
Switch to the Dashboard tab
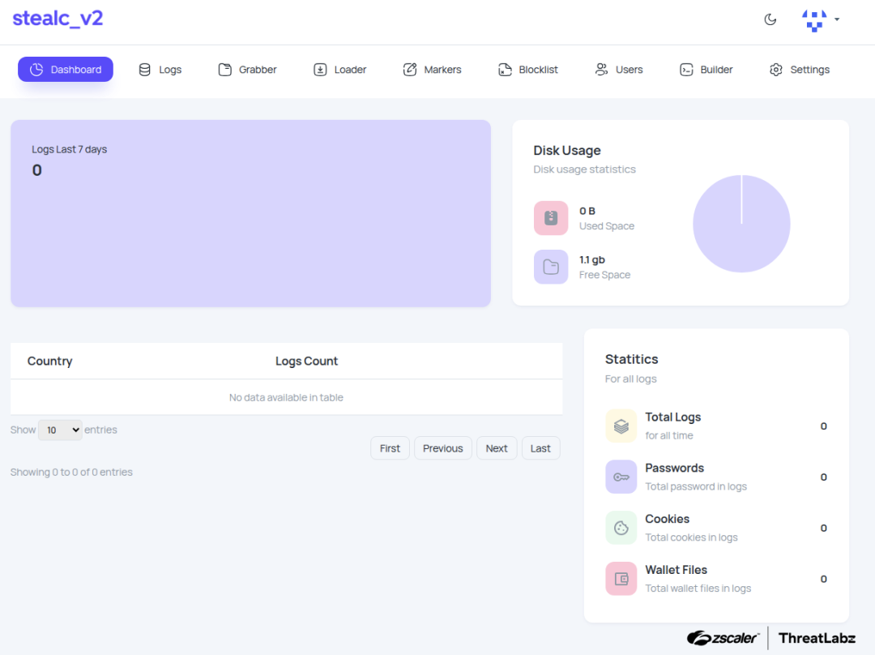click(x=65, y=70)
